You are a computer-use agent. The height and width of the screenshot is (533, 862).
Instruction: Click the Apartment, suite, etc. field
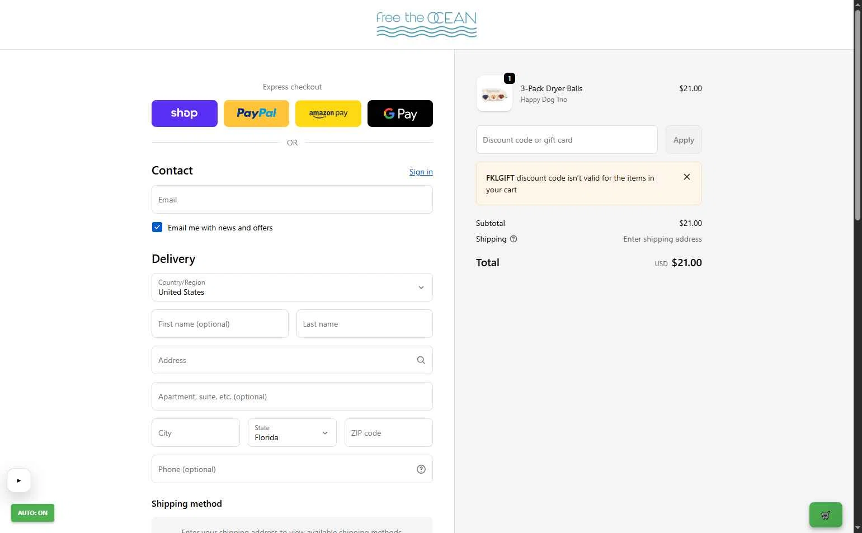click(292, 397)
